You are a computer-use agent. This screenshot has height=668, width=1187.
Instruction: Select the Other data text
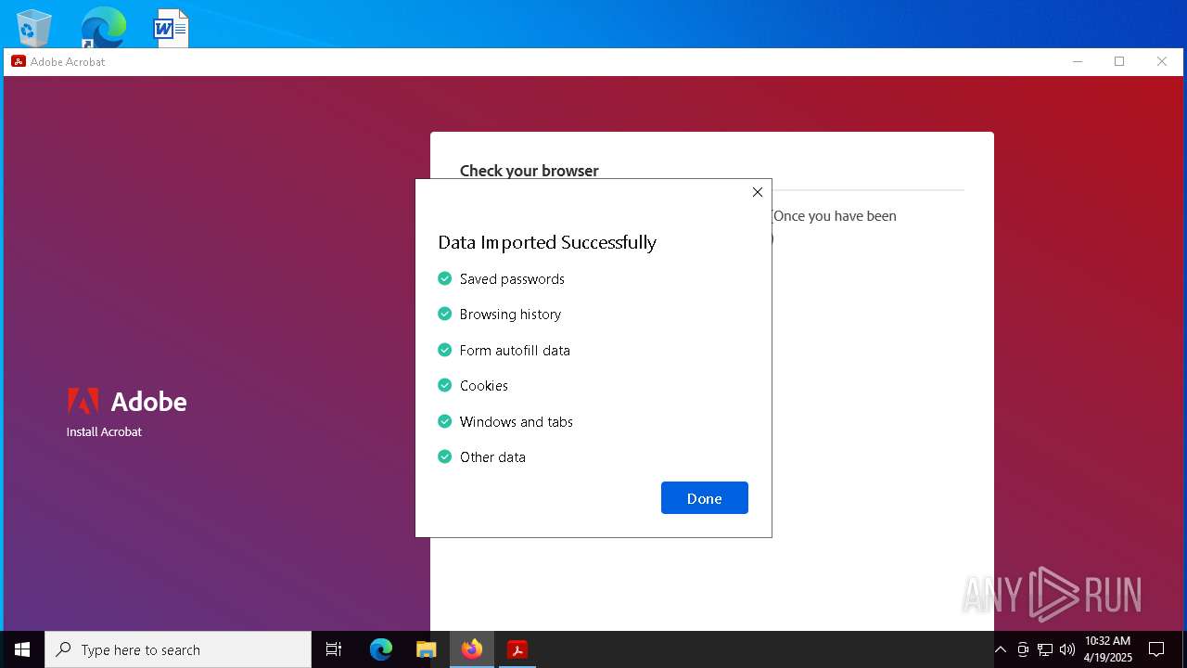tap(492, 456)
